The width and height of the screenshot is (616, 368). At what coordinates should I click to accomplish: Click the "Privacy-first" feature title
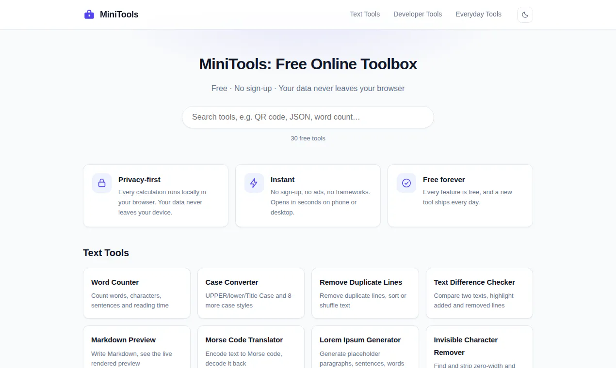(x=139, y=180)
